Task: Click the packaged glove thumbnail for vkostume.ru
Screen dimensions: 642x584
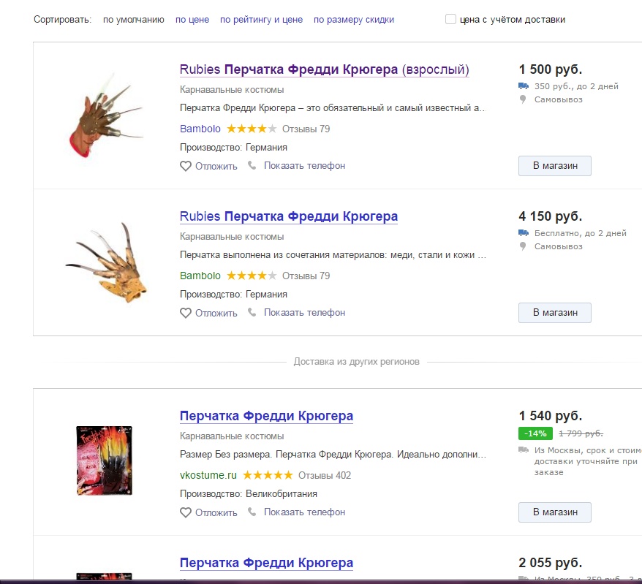Action: [x=105, y=460]
